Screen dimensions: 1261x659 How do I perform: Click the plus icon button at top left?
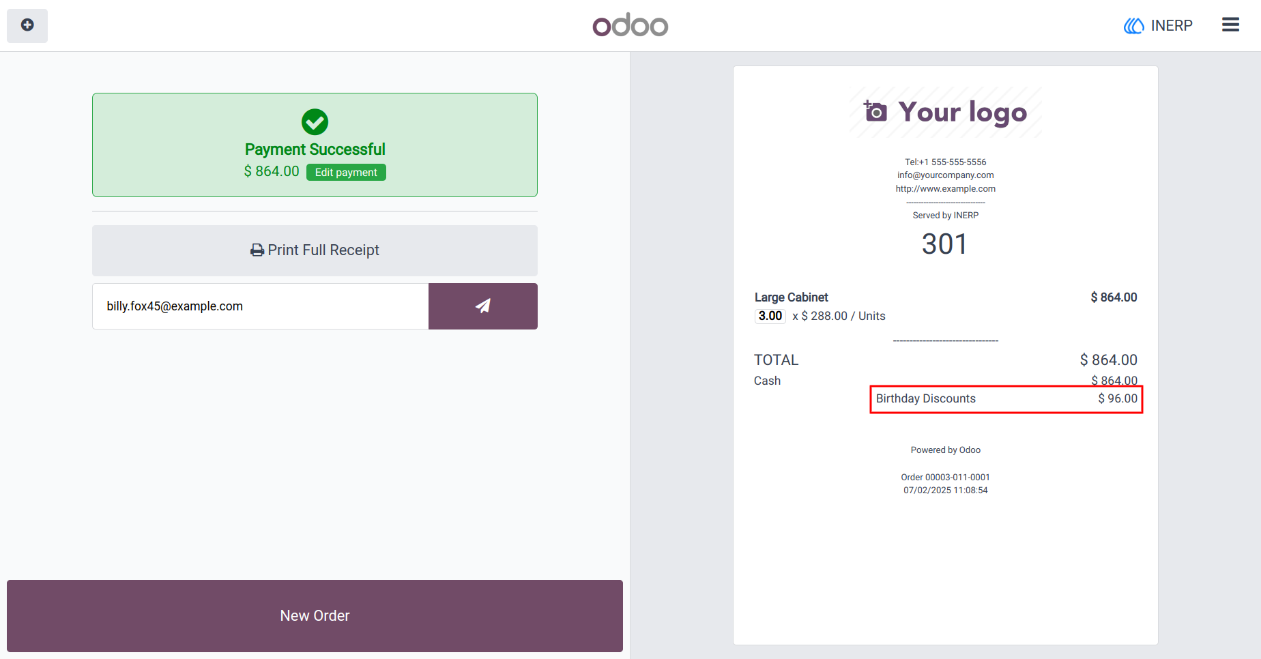[27, 25]
